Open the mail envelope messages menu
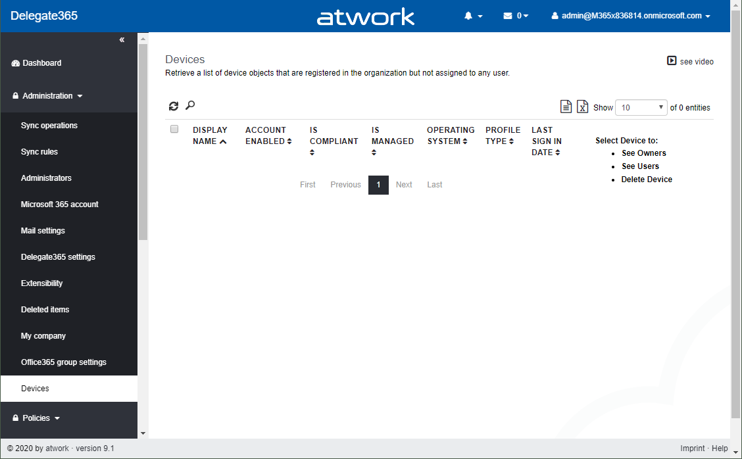The height and width of the screenshot is (459, 742). click(508, 16)
